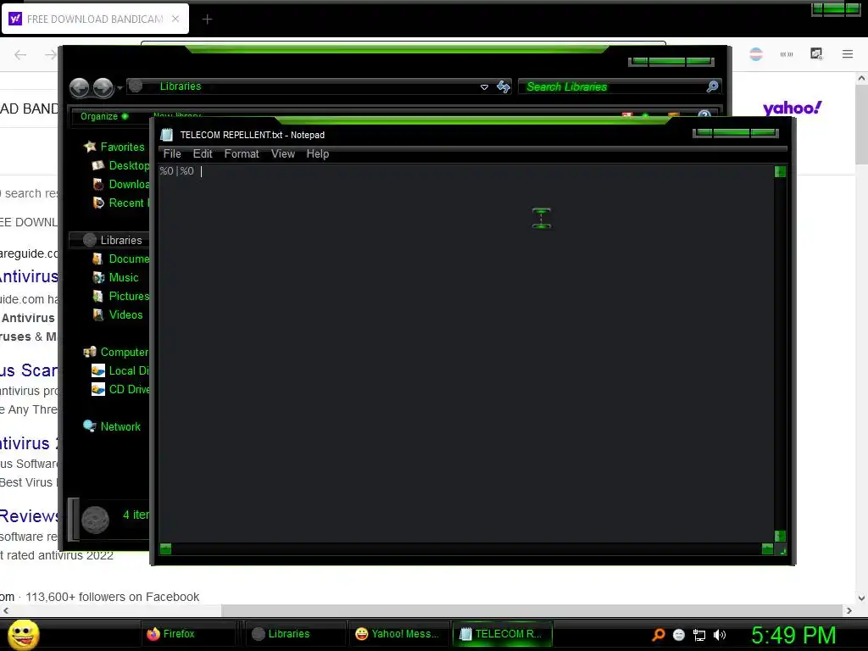Click the Notepad vertical scrollbar down arrow
This screenshot has width=868, height=651.
tap(780, 536)
